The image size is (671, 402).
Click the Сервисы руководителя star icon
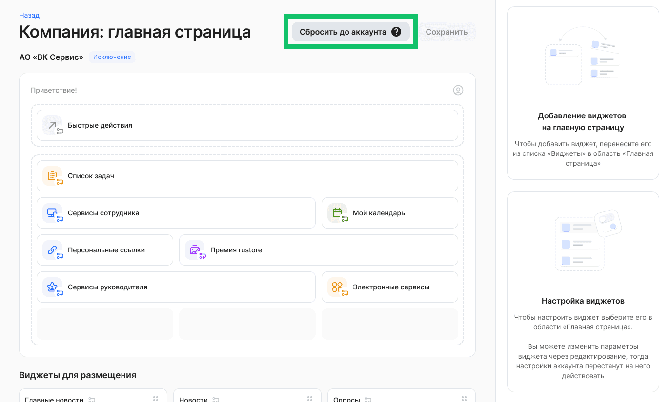point(53,287)
